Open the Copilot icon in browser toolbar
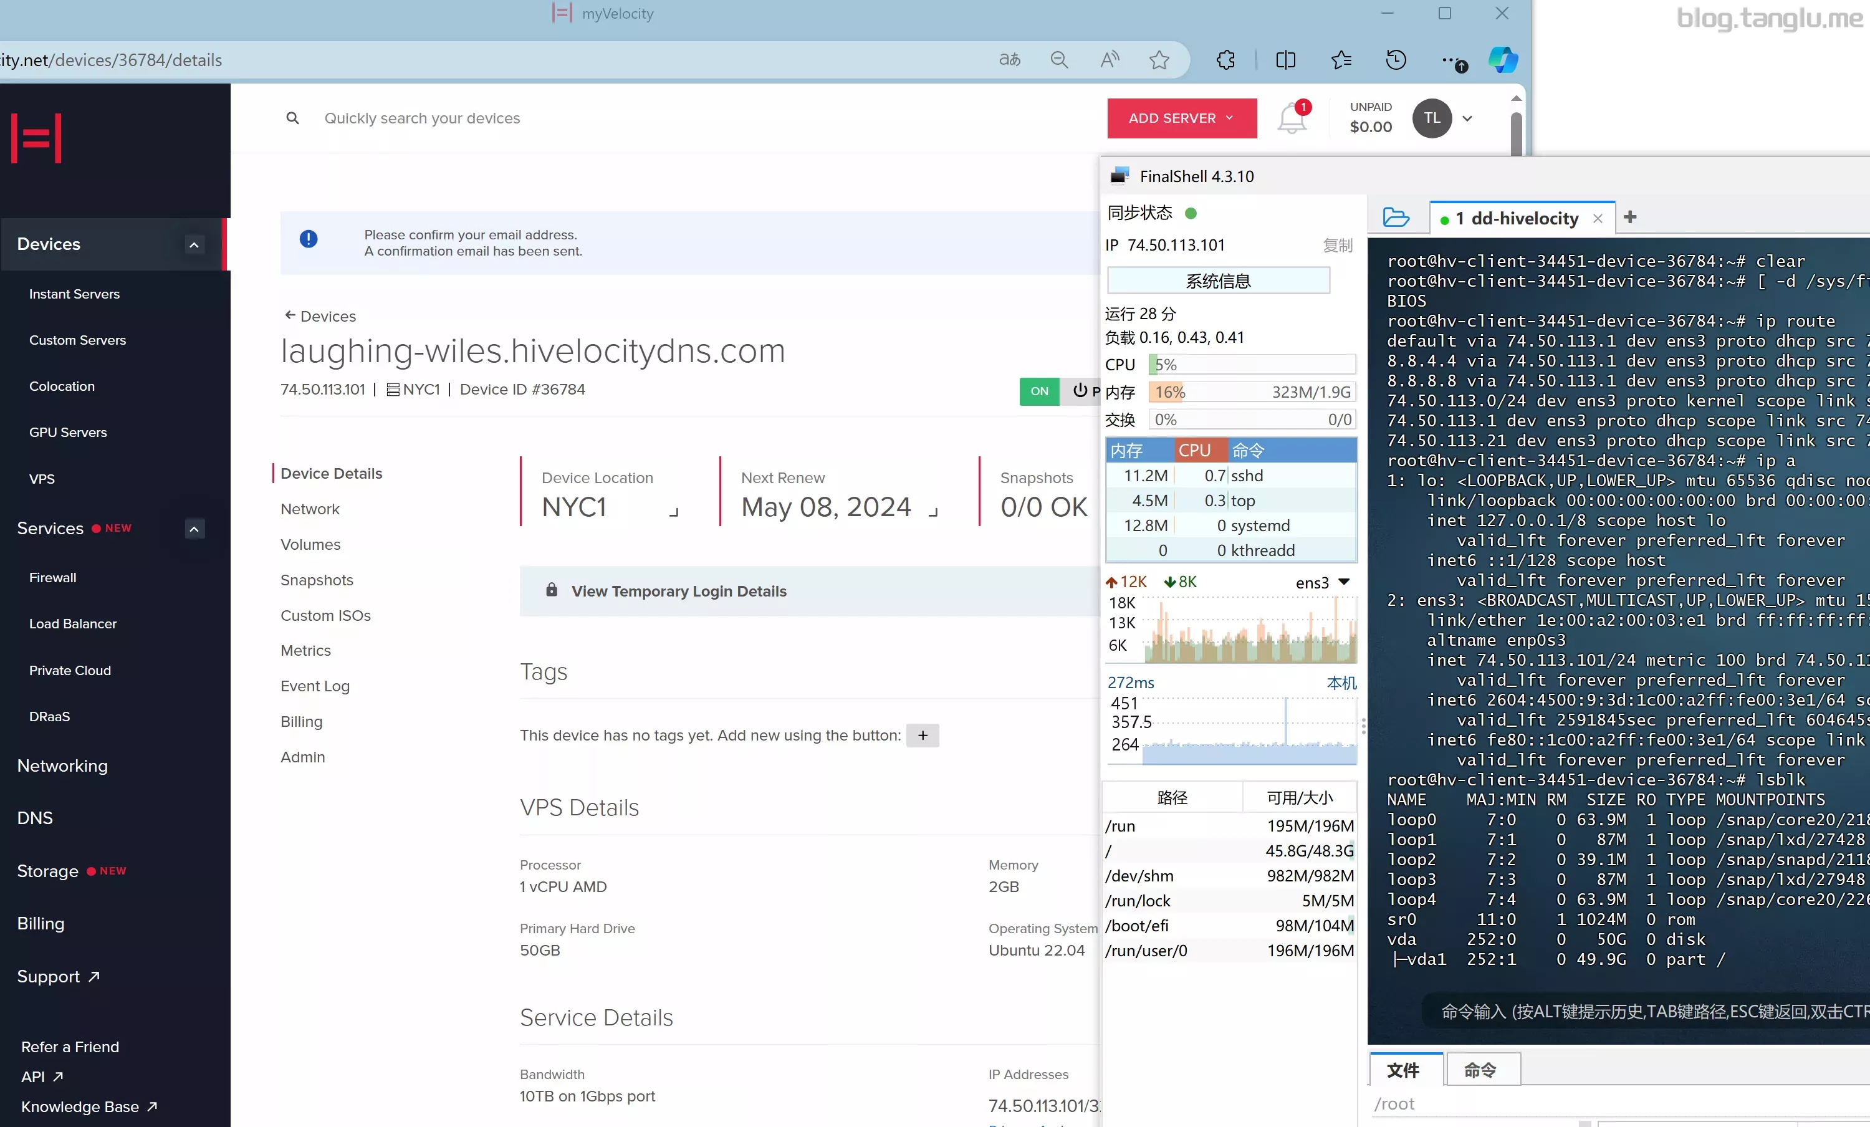The width and height of the screenshot is (1870, 1127). [x=1503, y=60]
